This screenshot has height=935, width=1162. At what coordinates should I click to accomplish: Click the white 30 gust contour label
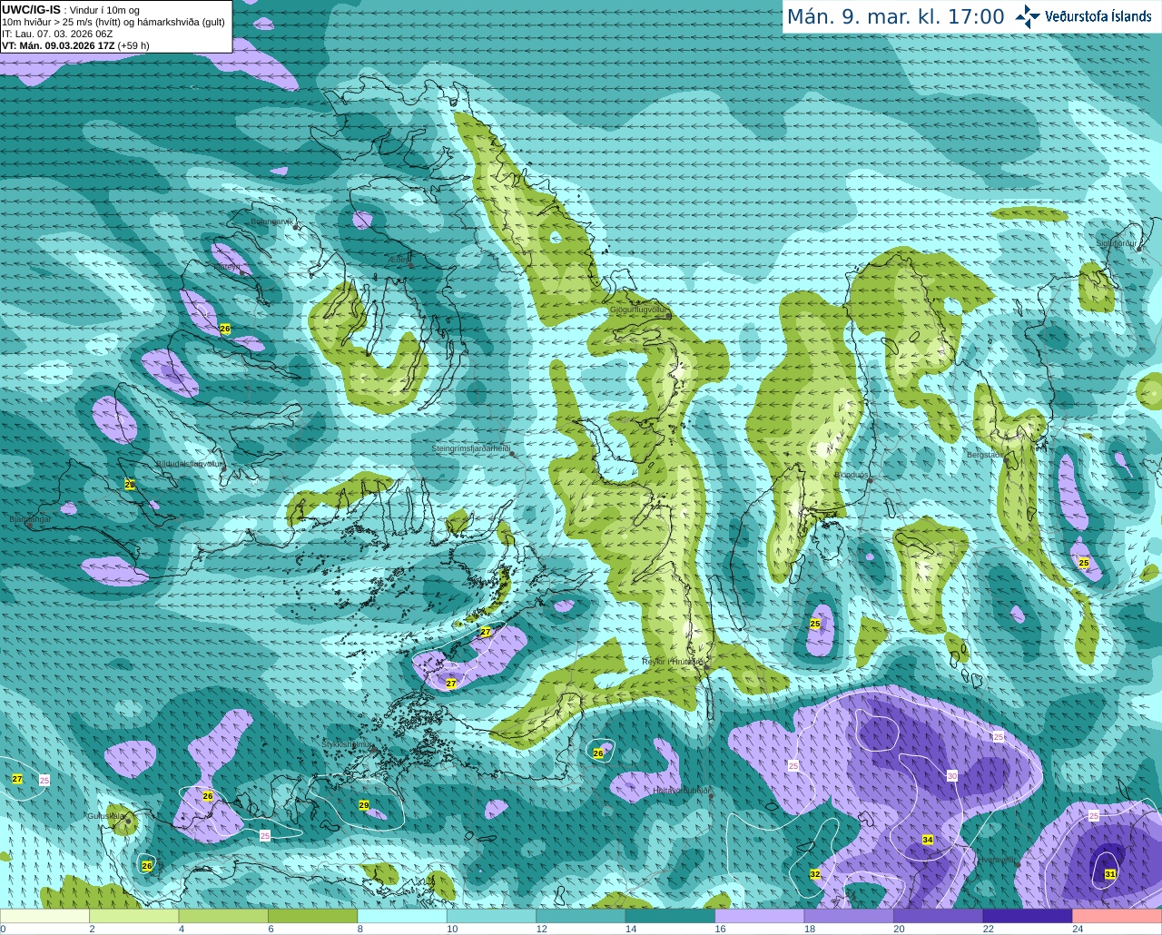point(952,776)
